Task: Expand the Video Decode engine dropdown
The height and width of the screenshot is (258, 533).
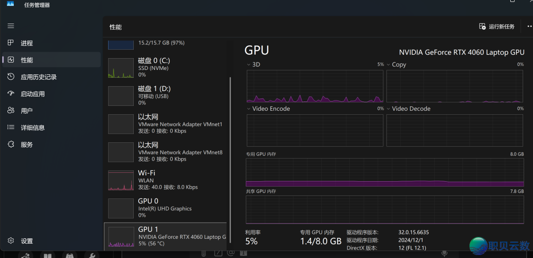Action: point(388,109)
